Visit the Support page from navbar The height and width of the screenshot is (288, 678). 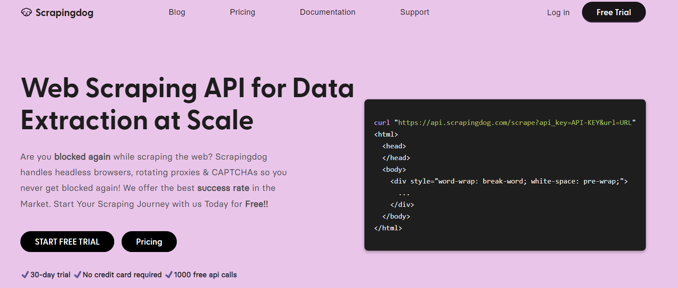pyautogui.click(x=414, y=12)
